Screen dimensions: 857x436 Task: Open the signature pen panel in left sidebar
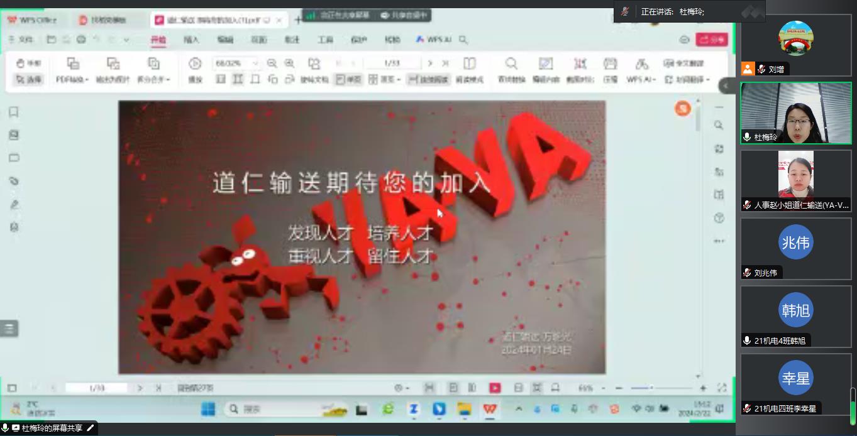pyautogui.click(x=14, y=204)
